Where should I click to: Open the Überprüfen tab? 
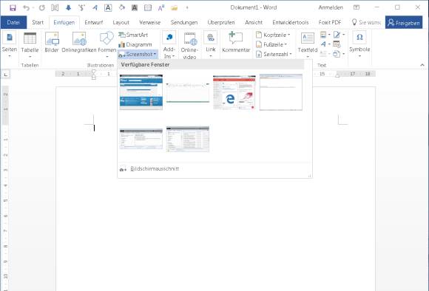[221, 22]
